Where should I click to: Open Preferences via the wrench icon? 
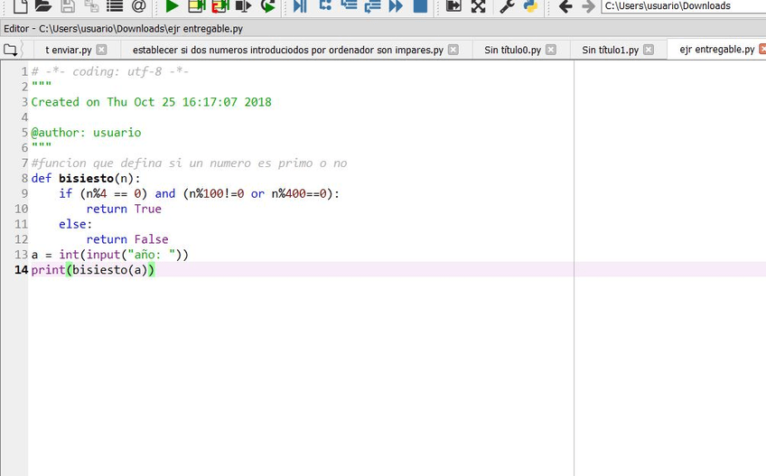[507, 6]
